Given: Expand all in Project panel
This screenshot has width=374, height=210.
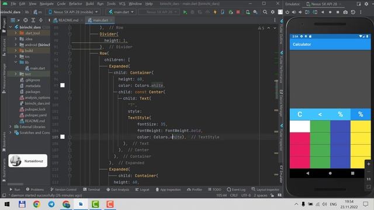Looking at the screenshot, I should (x=33, y=20).
